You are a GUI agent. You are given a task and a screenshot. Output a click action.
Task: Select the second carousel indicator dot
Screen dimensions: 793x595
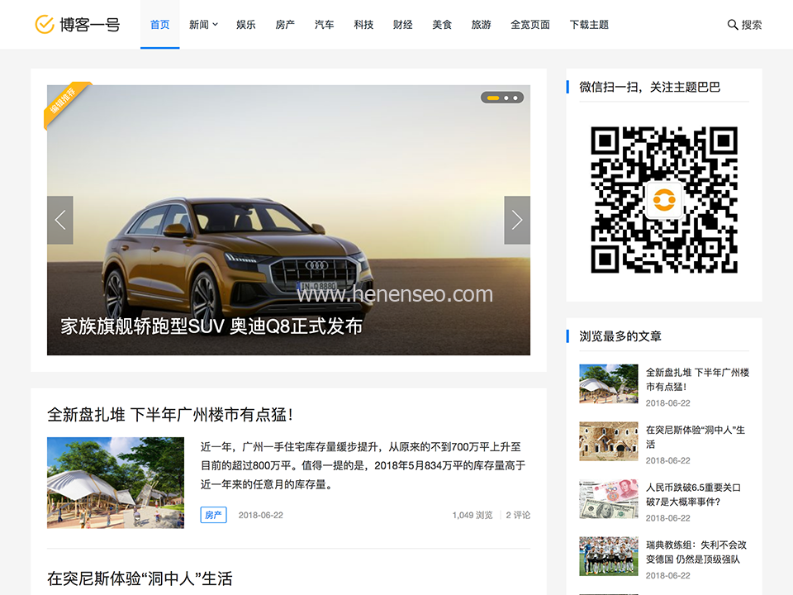(x=506, y=98)
